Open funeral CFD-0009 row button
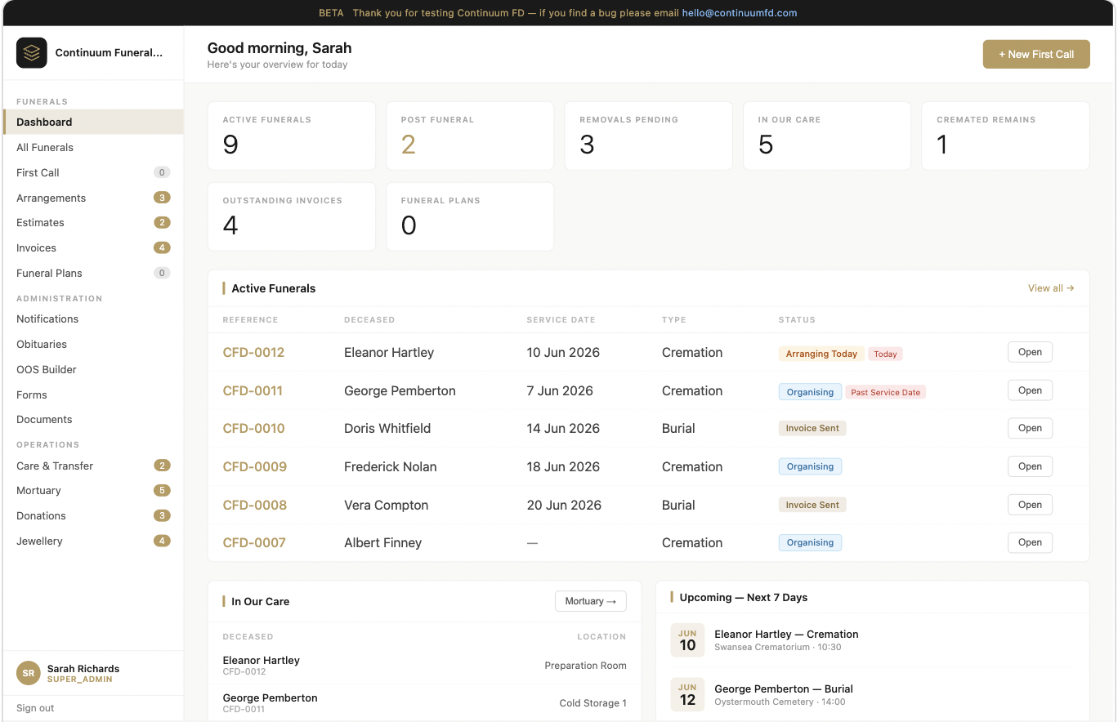The width and height of the screenshot is (1118, 722). [x=1030, y=466]
